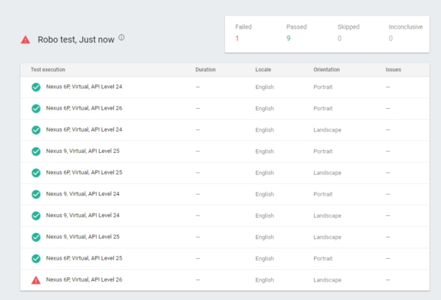Click Landscape cell in Nexus 9 API Level 24 row
This screenshot has width=441, height=300.
click(x=327, y=215)
